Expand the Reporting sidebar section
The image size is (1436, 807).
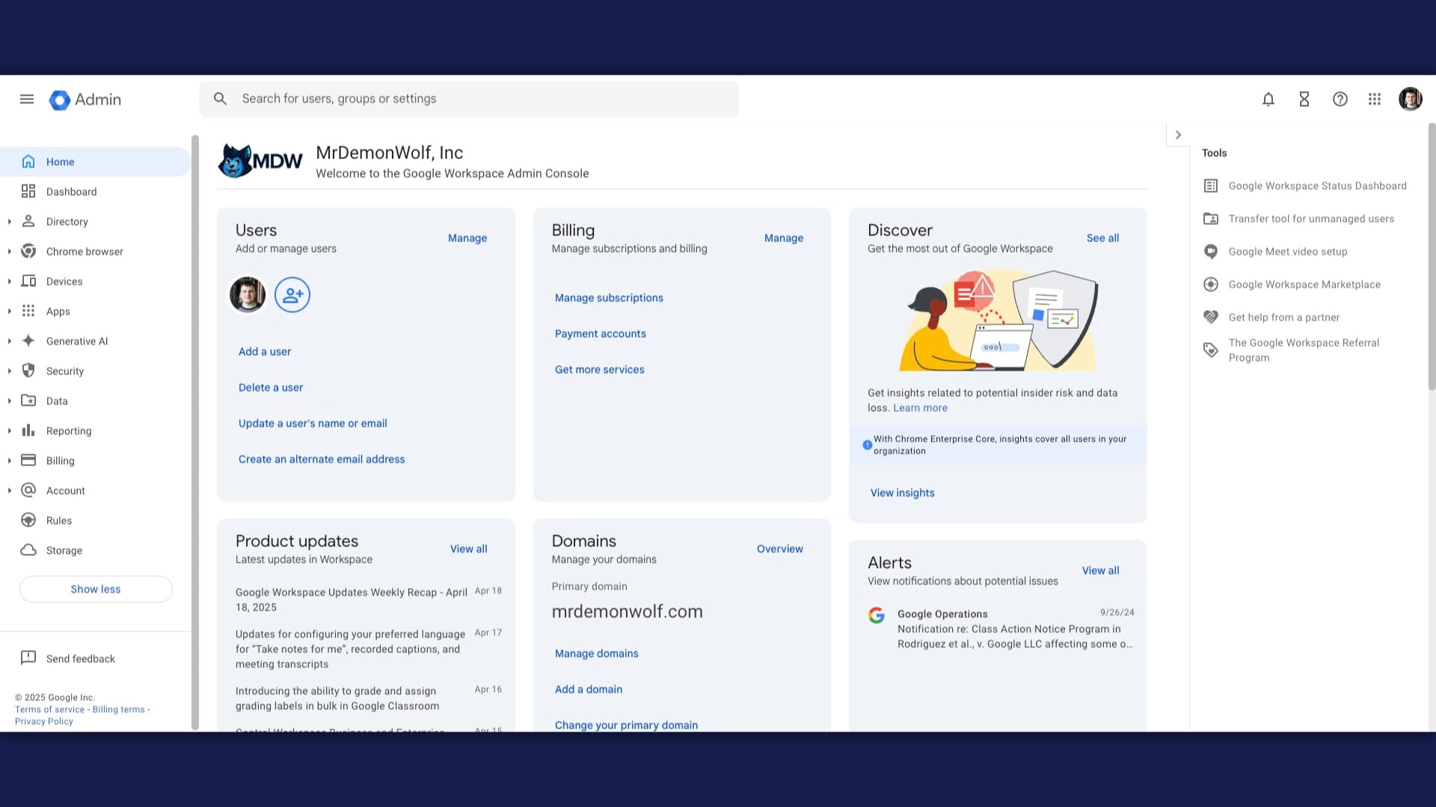click(10, 431)
